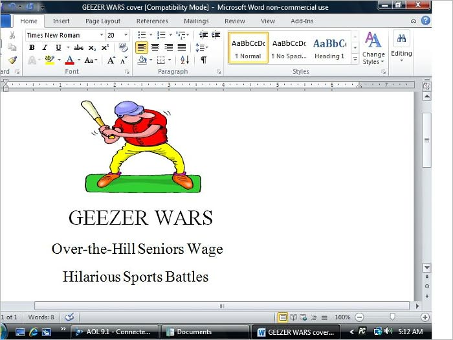
Task: Toggle Superscript formatting
Action: 105,47
